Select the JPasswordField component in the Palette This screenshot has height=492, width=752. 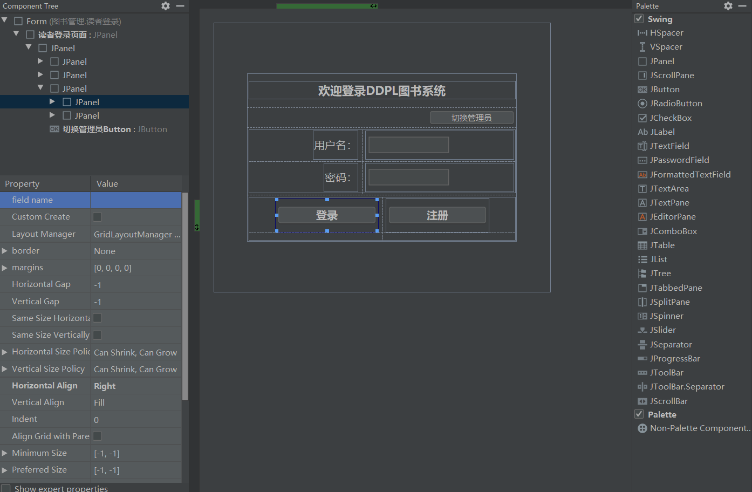point(678,160)
